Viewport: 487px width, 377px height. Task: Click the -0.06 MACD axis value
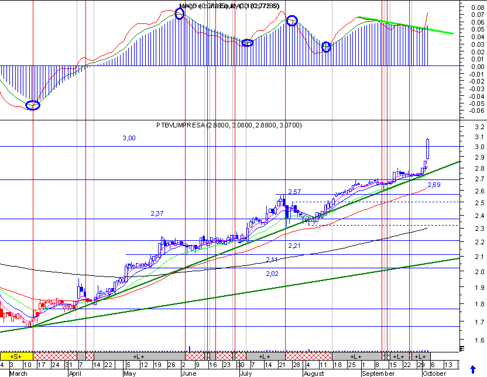(x=476, y=110)
